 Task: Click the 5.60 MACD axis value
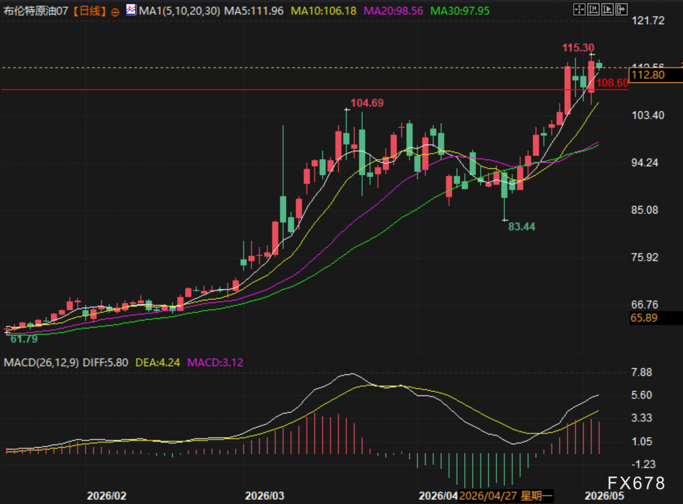641,395
